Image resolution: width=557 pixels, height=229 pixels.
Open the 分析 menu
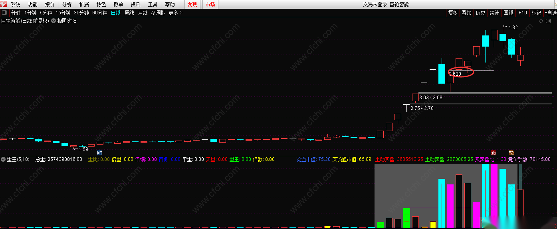click(x=67, y=4)
